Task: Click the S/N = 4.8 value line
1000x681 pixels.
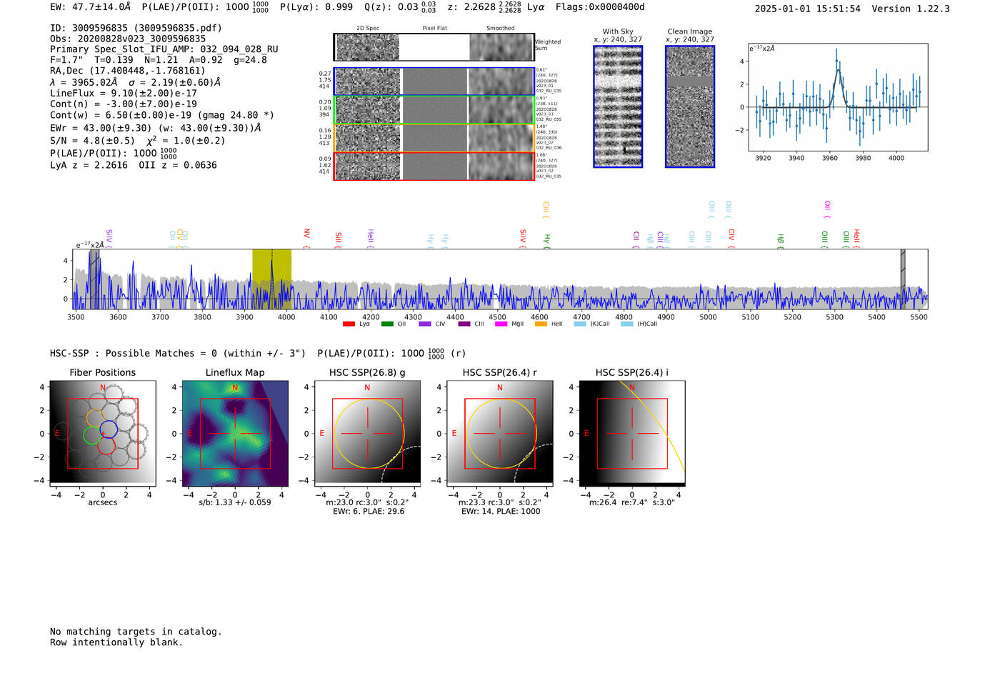Action: [137, 140]
